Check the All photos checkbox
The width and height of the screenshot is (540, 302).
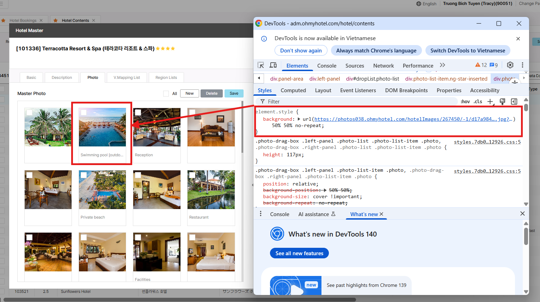tap(166, 94)
